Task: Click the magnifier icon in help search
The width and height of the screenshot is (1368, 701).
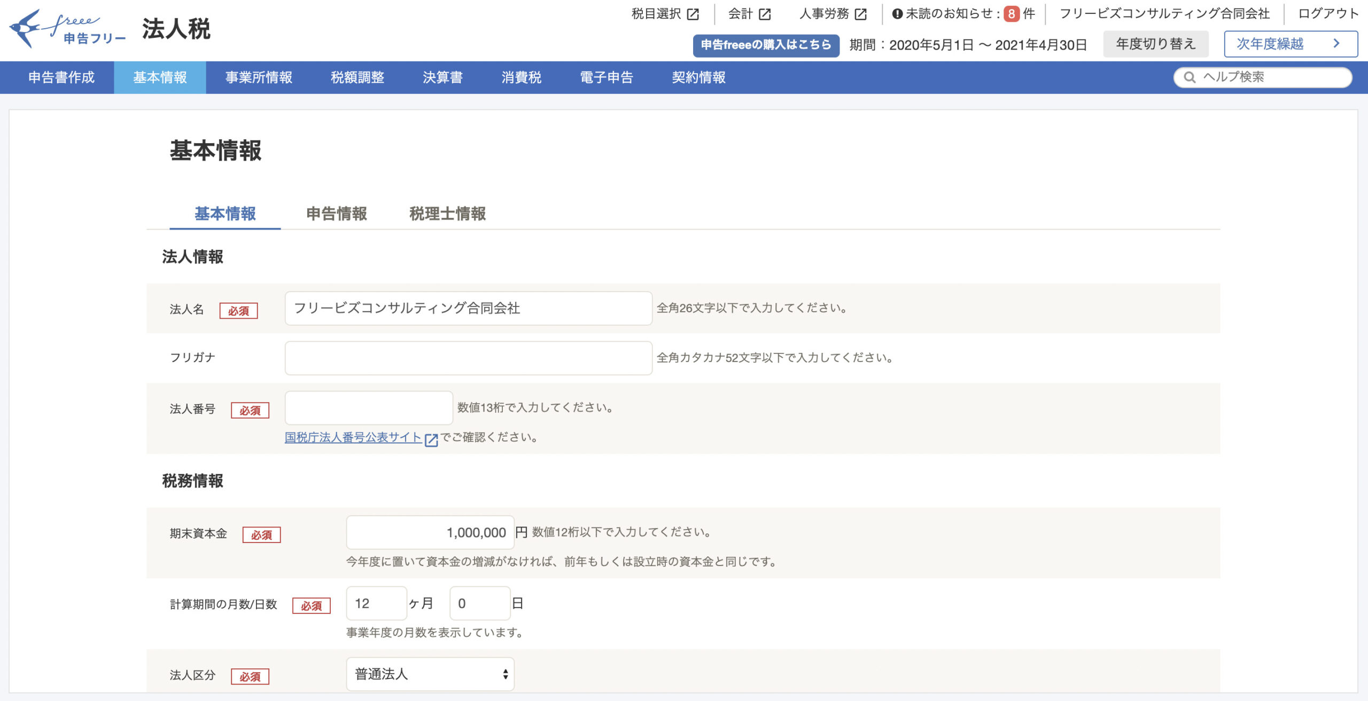Action: [x=1190, y=77]
